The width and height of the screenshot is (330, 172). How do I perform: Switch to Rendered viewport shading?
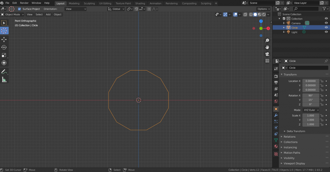pyautogui.click(x=264, y=14)
